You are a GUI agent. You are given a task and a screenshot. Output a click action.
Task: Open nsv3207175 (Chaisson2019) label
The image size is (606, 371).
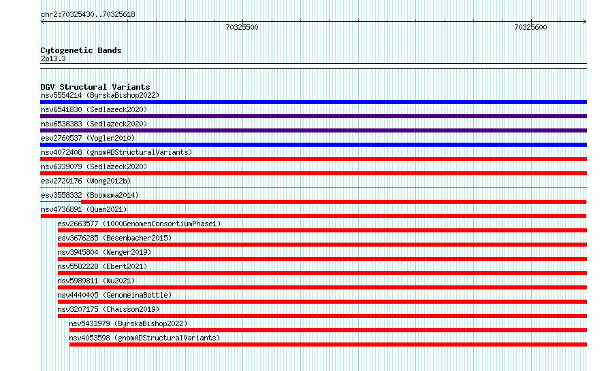tap(108, 309)
